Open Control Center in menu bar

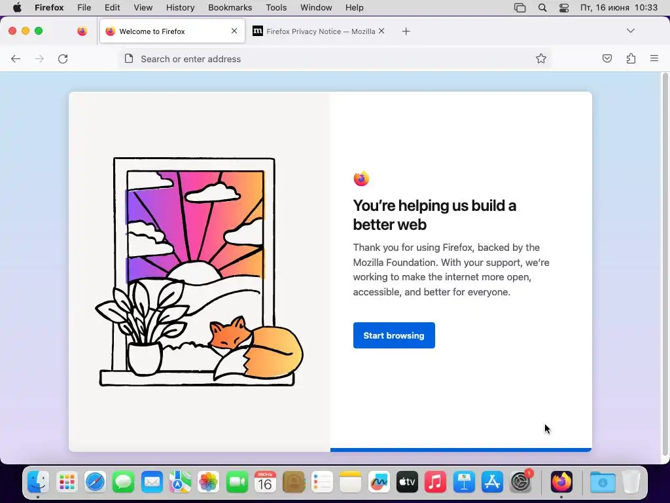[564, 8]
